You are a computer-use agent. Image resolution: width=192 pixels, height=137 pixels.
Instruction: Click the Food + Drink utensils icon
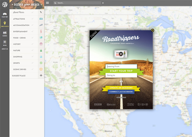click(41, 38)
